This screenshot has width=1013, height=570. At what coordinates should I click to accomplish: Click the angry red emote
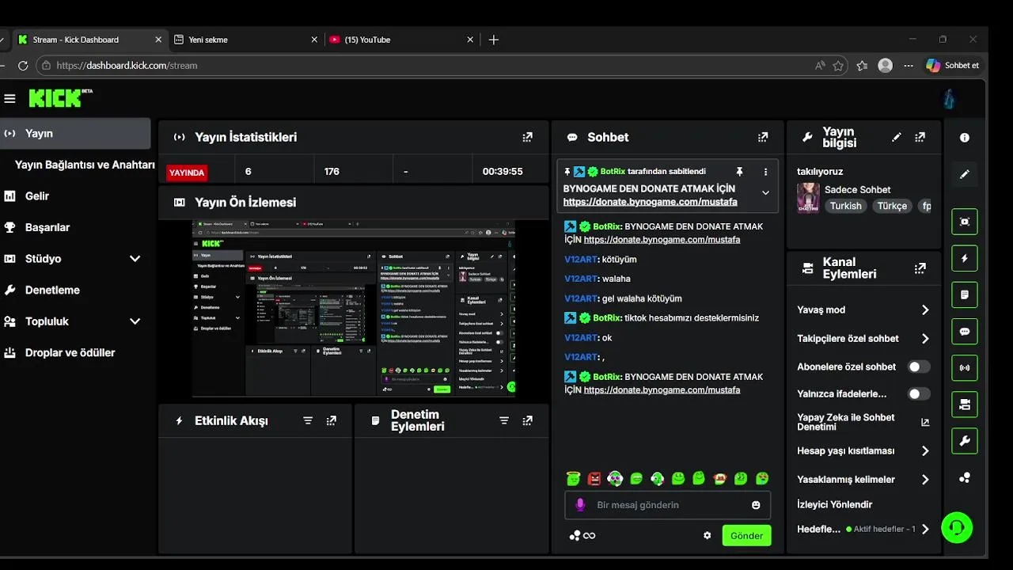pos(594,478)
